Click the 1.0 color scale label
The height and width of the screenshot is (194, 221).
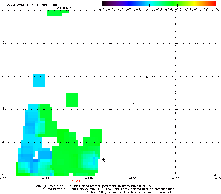pos(216,10)
